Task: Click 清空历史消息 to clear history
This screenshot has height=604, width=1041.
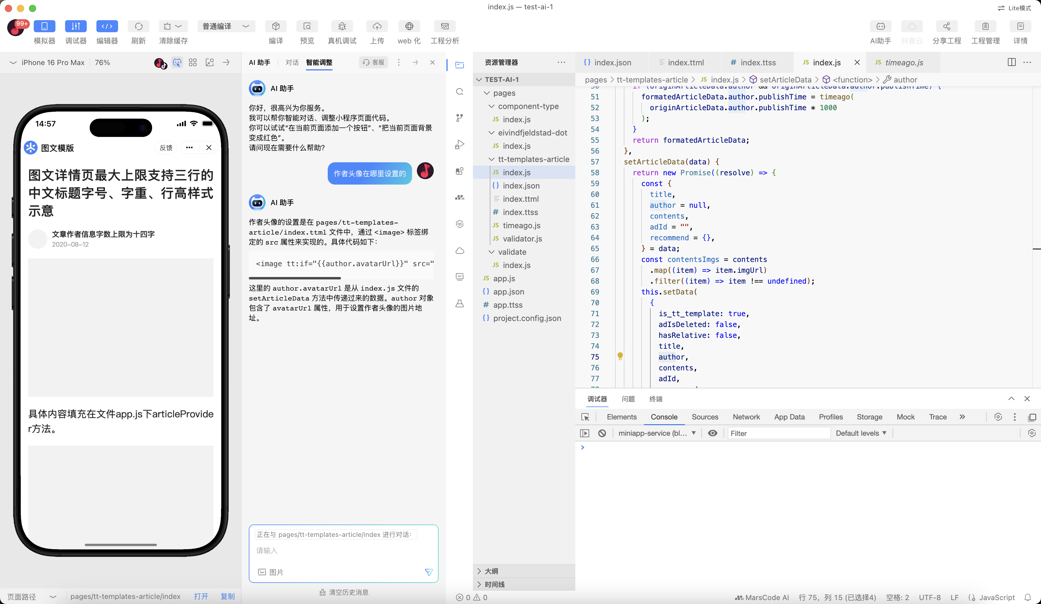Action: click(344, 592)
